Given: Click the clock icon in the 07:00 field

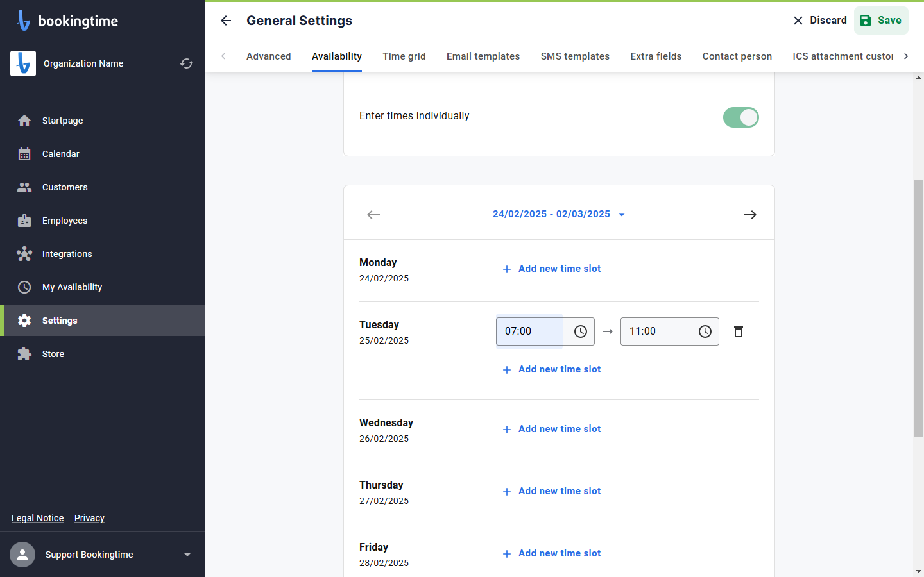Looking at the screenshot, I should pyautogui.click(x=581, y=331).
